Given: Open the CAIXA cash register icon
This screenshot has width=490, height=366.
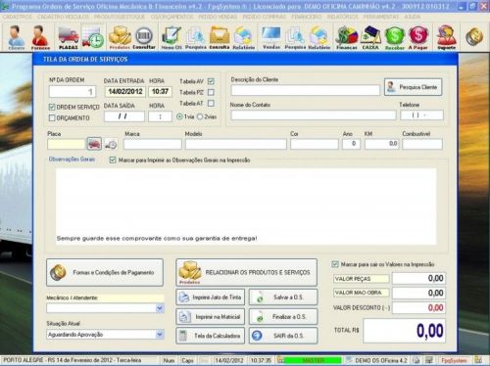Looking at the screenshot, I should click(x=370, y=38).
